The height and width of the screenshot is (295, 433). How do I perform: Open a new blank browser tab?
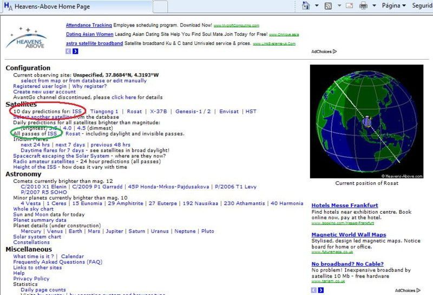tap(160, 7)
